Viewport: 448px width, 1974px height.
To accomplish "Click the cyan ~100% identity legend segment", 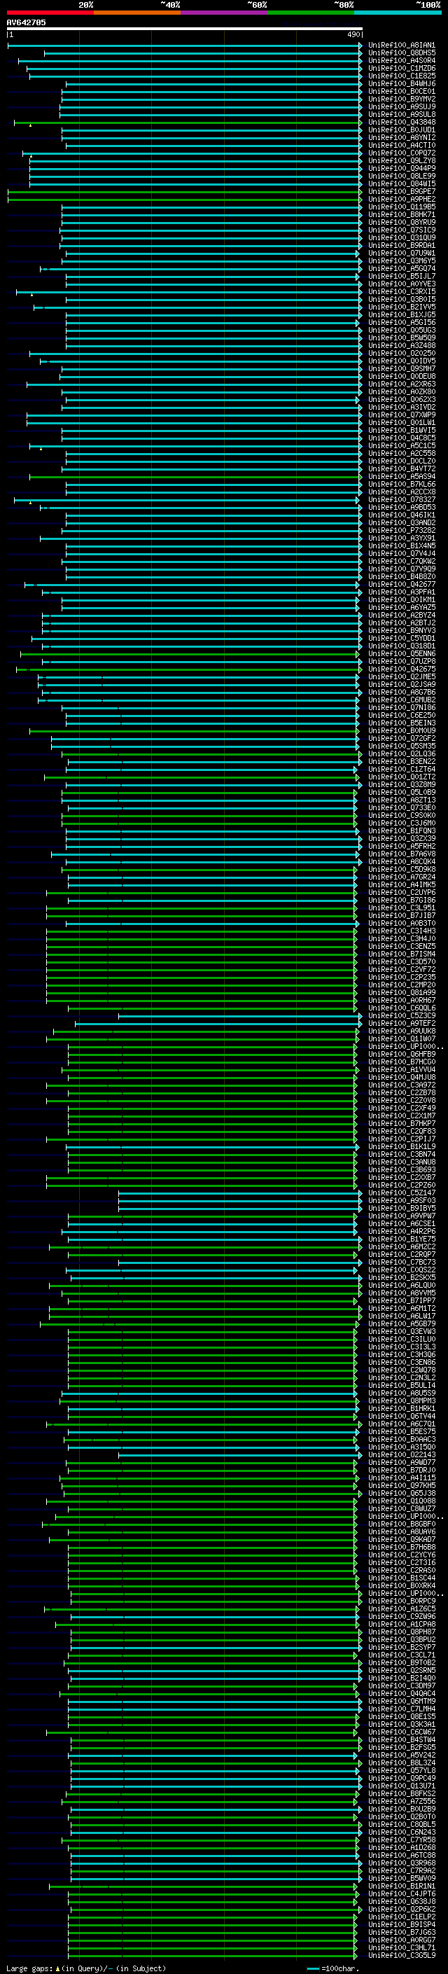I will [398, 13].
